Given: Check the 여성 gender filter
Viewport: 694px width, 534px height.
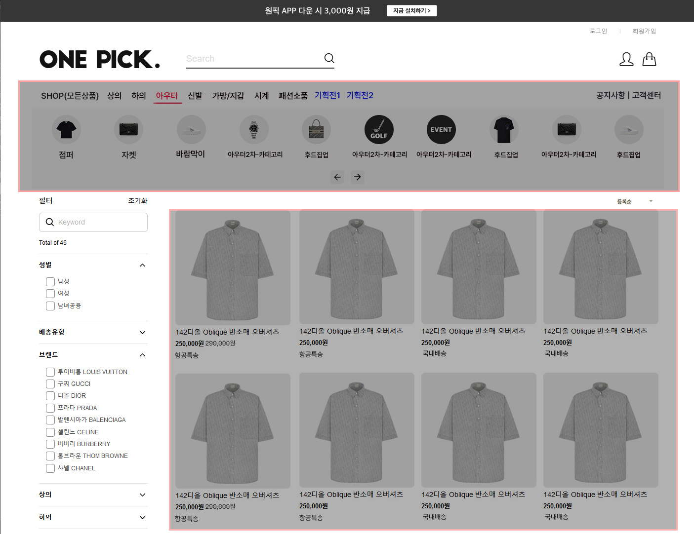Looking at the screenshot, I should pyautogui.click(x=50, y=294).
